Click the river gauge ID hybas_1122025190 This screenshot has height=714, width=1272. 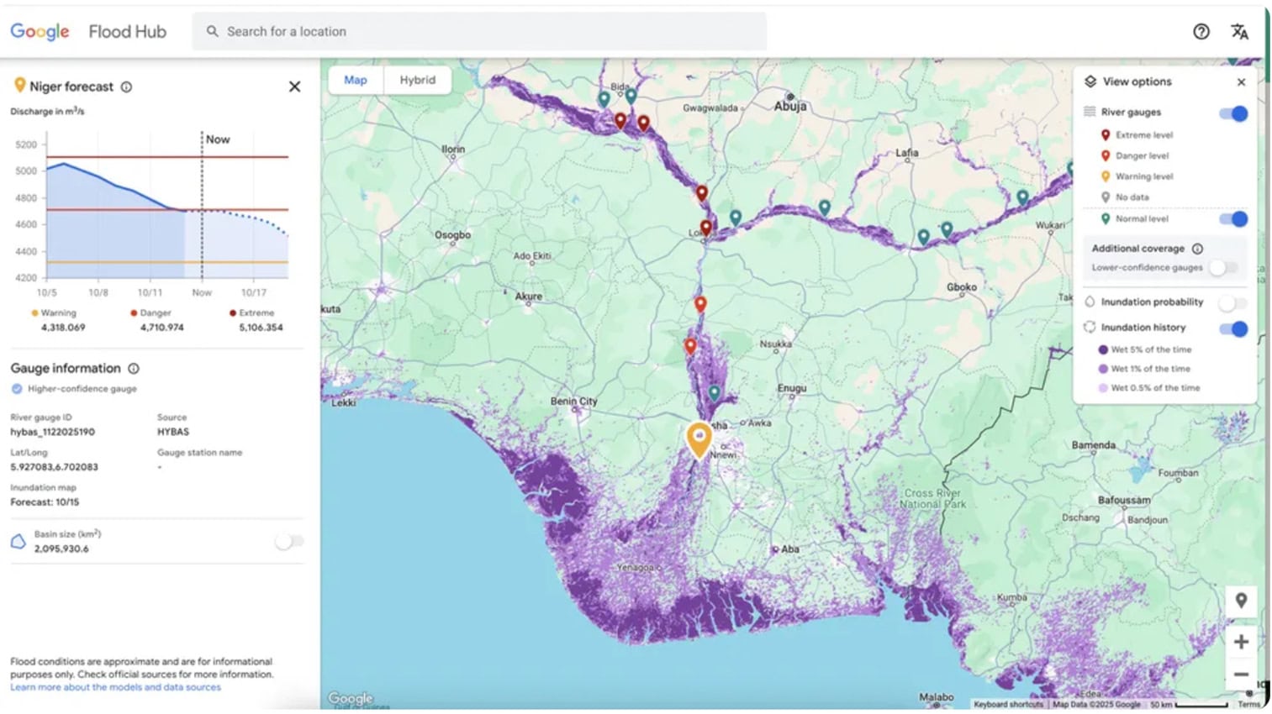52,432
